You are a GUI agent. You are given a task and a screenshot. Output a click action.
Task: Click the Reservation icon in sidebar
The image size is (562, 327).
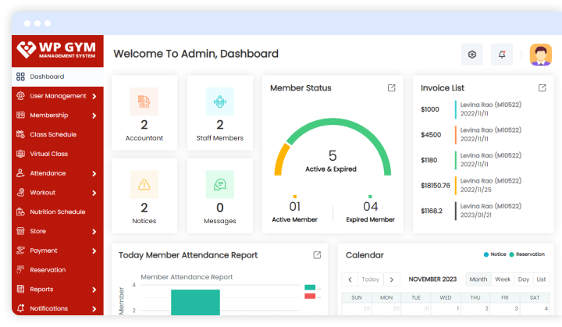tap(20, 269)
